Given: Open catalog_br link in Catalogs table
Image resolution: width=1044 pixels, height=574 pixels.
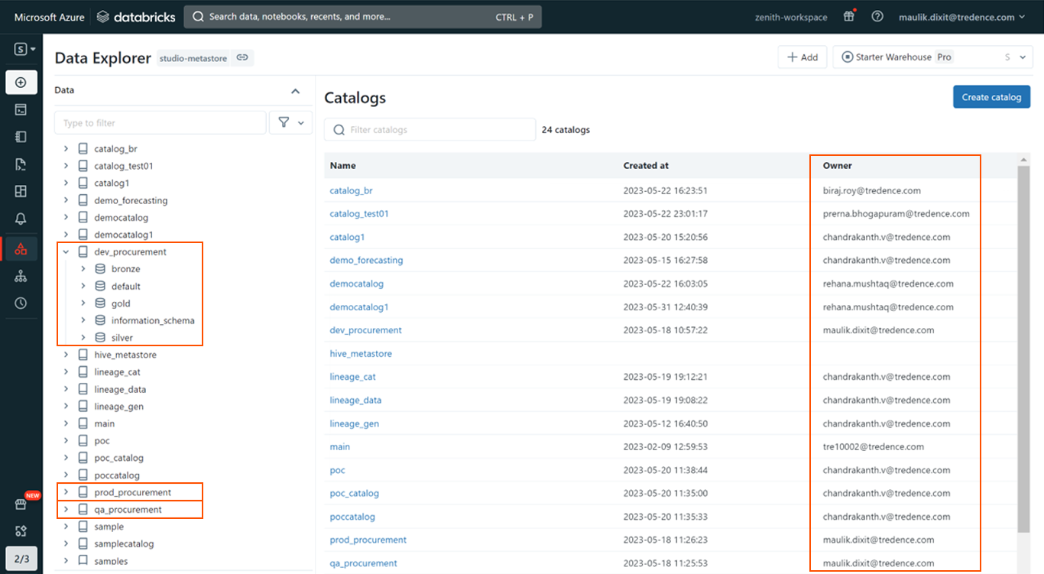Looking at the screenshot, I should click(351, 190).
